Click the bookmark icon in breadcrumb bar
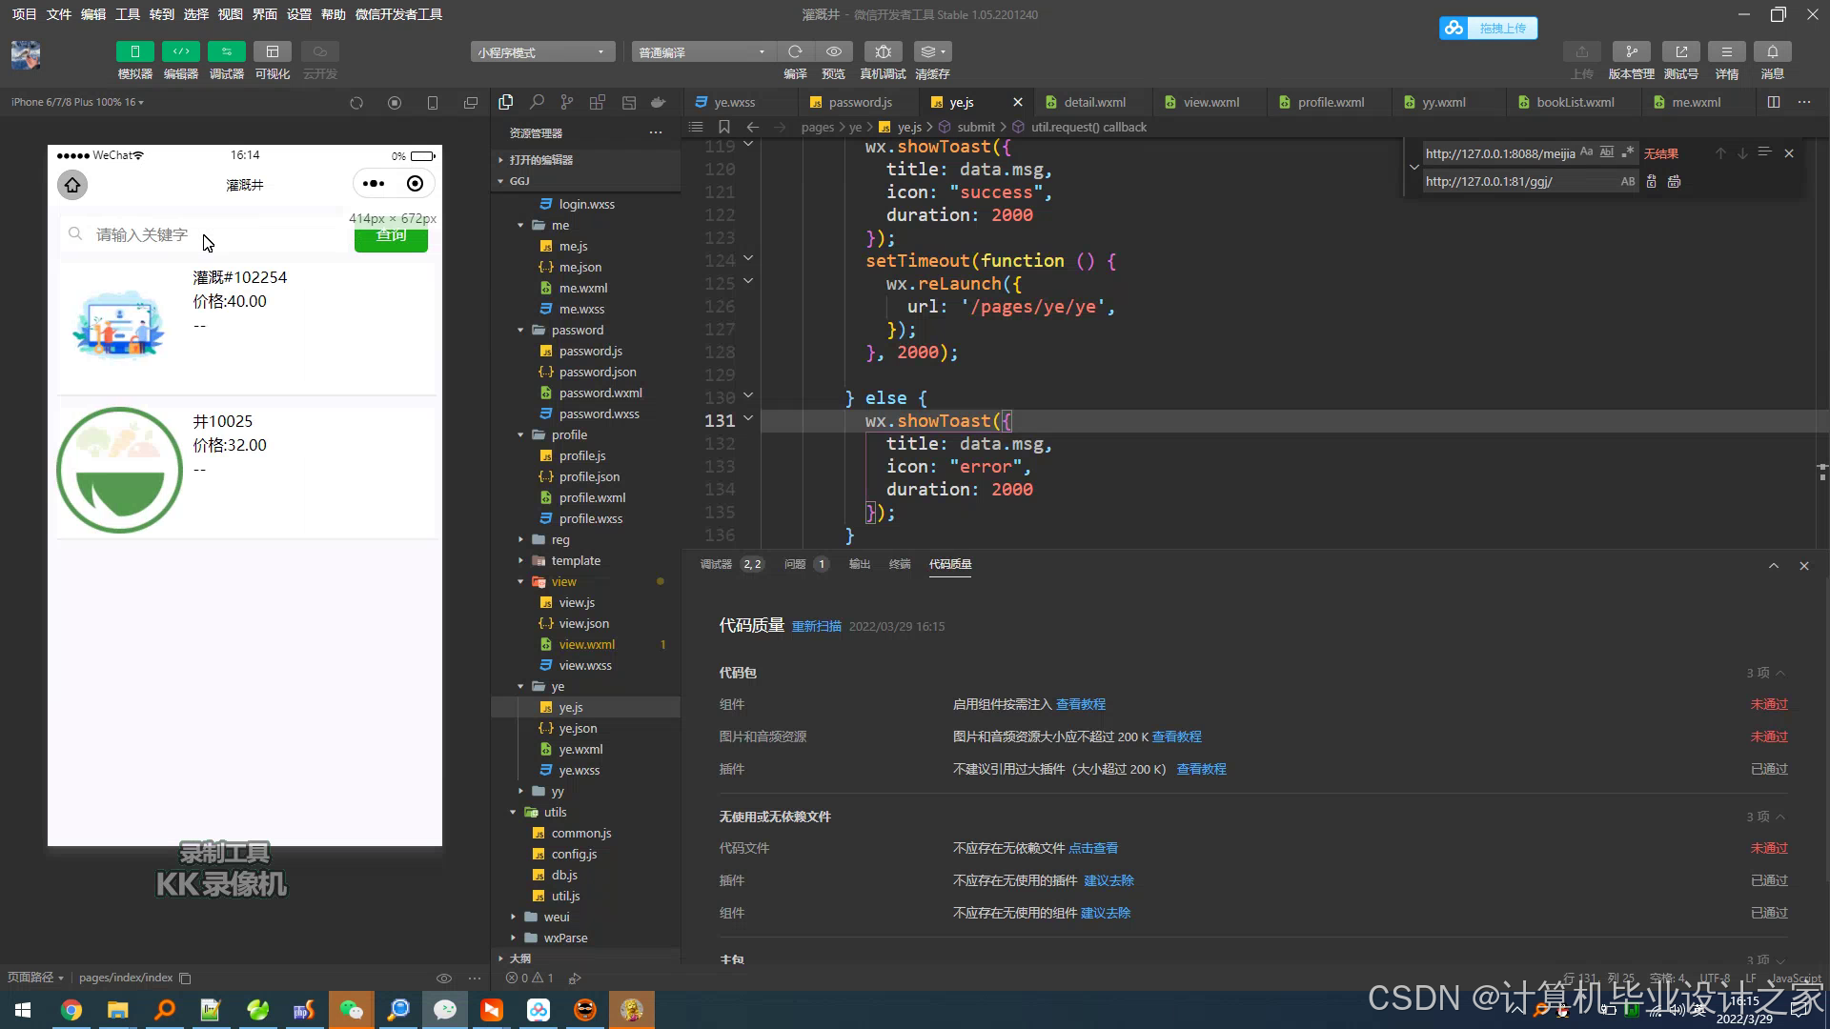This screenshot has height=1029, width=1830. (x=723, y=127)
